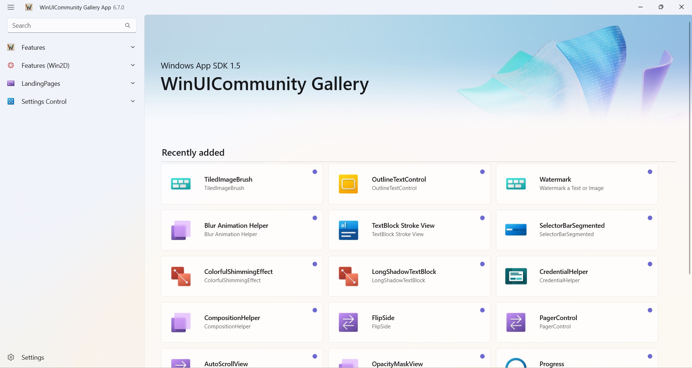692x368 pixels.
Task: Select the 'Features' label in the sidebar
Action: coord(33,48)
